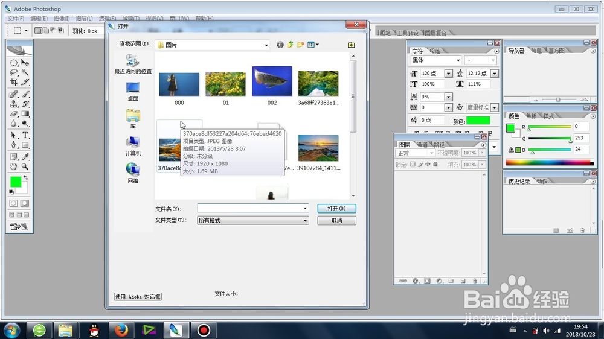Select the Lasso tool

click(13, 72)
